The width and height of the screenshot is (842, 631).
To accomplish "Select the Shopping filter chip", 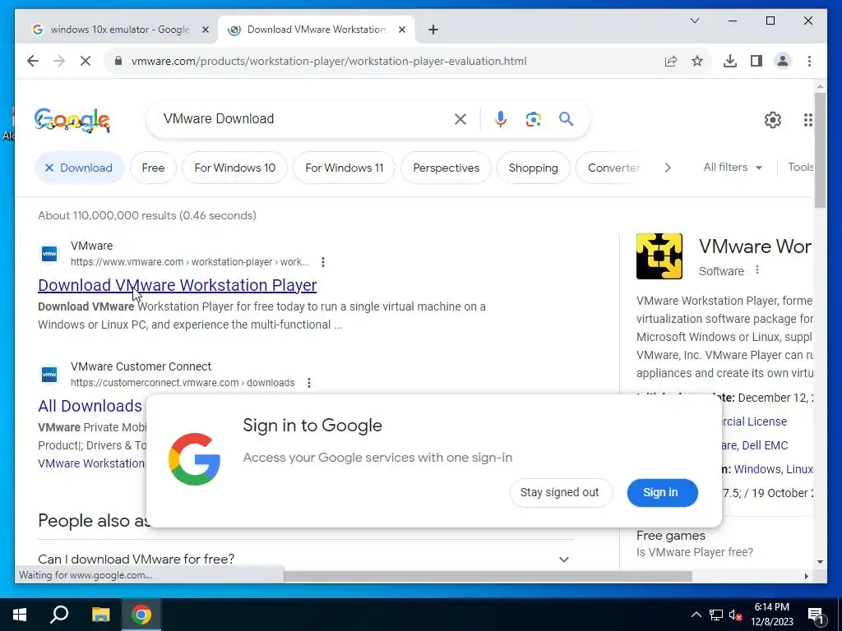I will [x=533, y=168].
